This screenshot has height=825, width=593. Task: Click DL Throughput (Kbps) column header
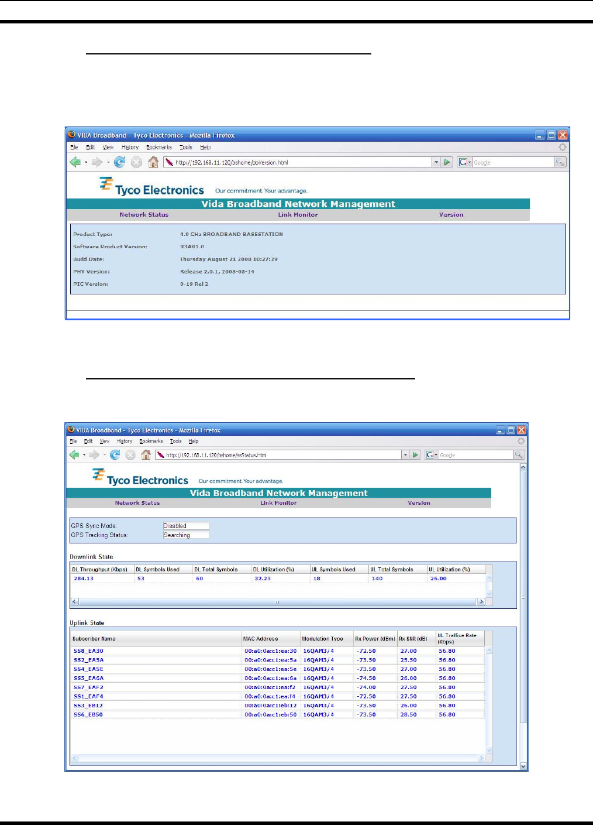click(102, 569)
